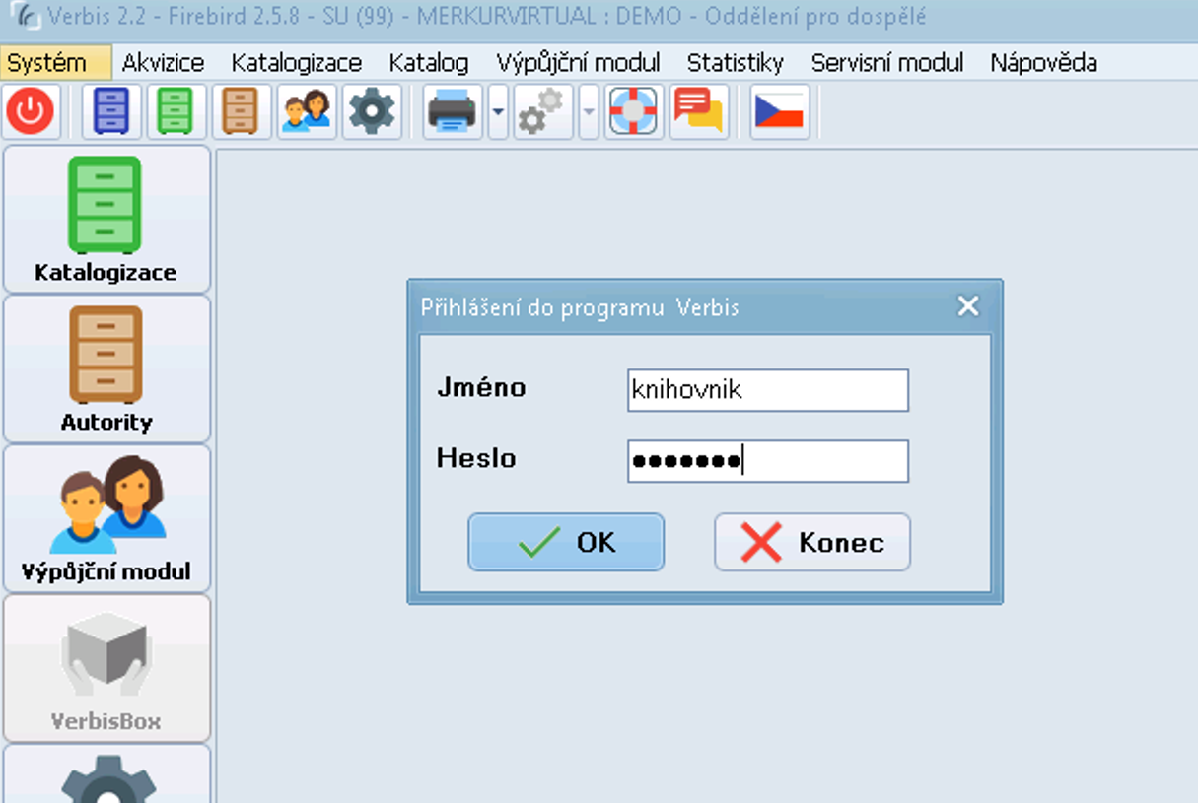The image size is (1198, 803).
Task: Click the Konec button
Action: click(x=812, y=542)
